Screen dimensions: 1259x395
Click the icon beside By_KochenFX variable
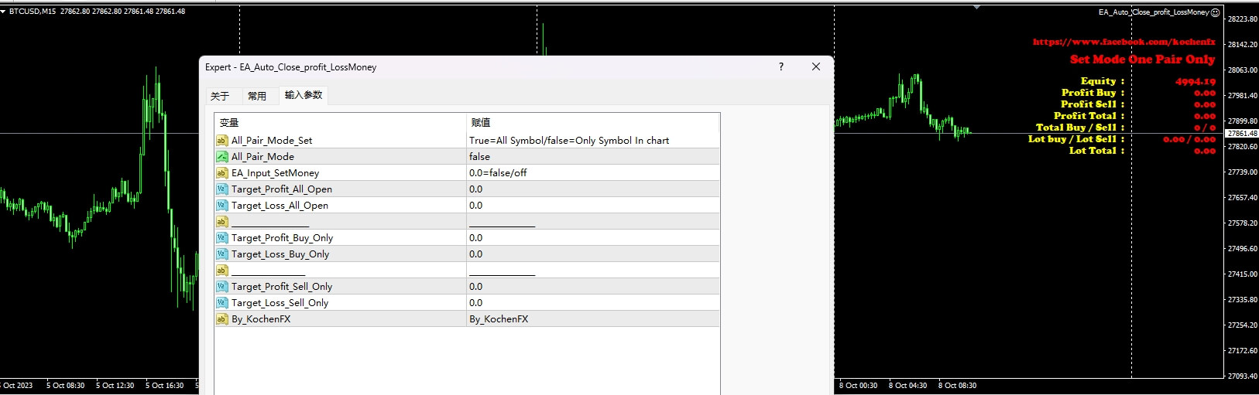coord(221,319)
